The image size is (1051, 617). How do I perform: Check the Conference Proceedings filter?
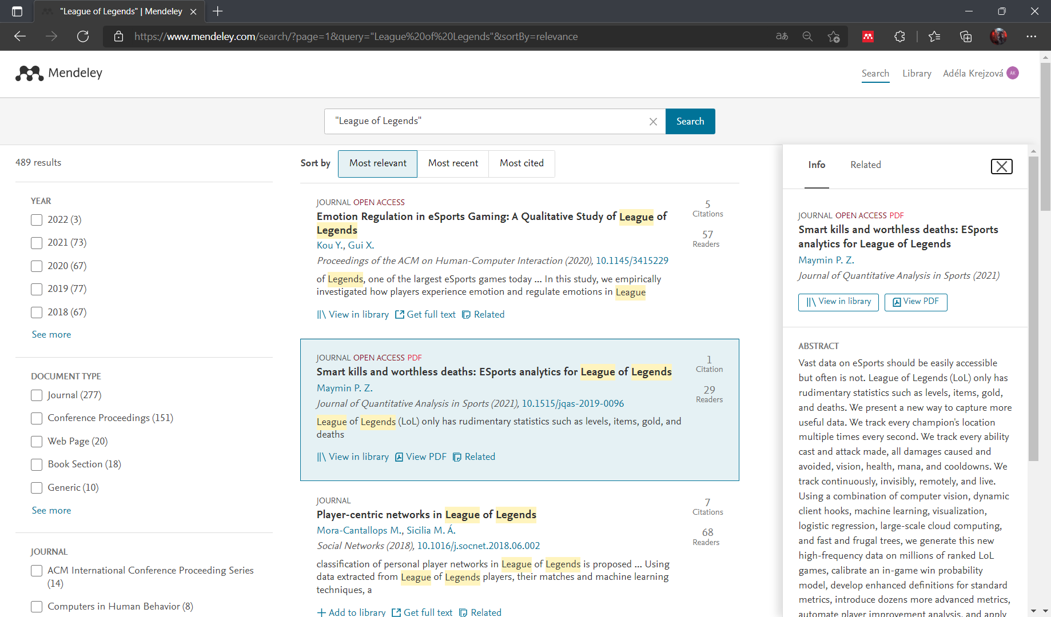(37, 418)
